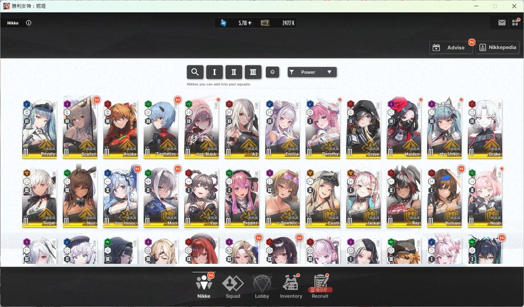Open the Recruit tab
Viewport: 524px width, 307px height.
click(320, 285)
